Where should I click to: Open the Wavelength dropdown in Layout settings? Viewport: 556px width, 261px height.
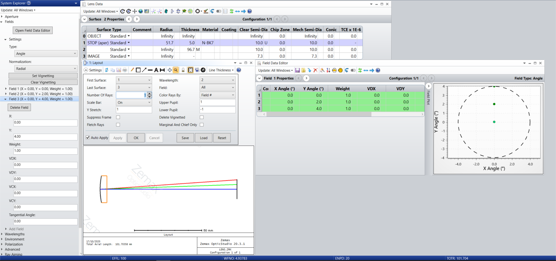(217, 80)
